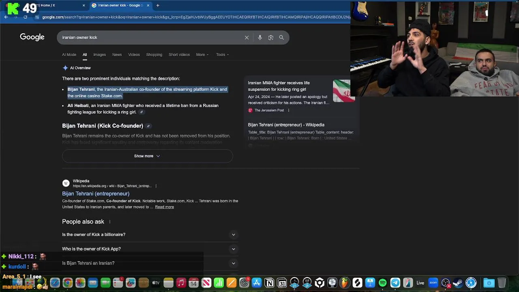Open Bijan Tehrani (entrepreneur) Wikipedia result link

point(96,194)
